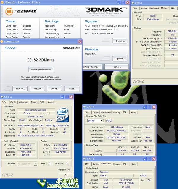Click the memory Frequency 599.6 MHz value
The image size is (178, 189).
point(171,31)
